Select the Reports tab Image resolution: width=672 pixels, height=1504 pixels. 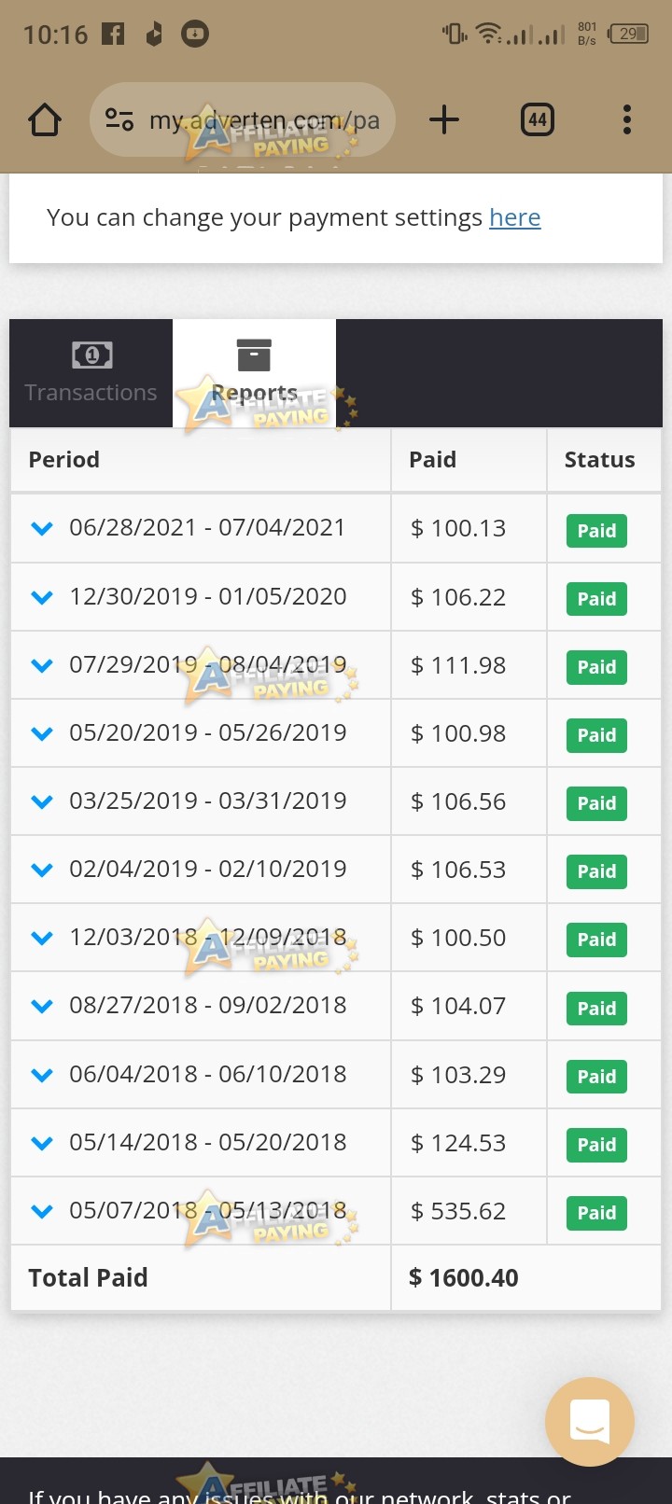pos(254,373)
